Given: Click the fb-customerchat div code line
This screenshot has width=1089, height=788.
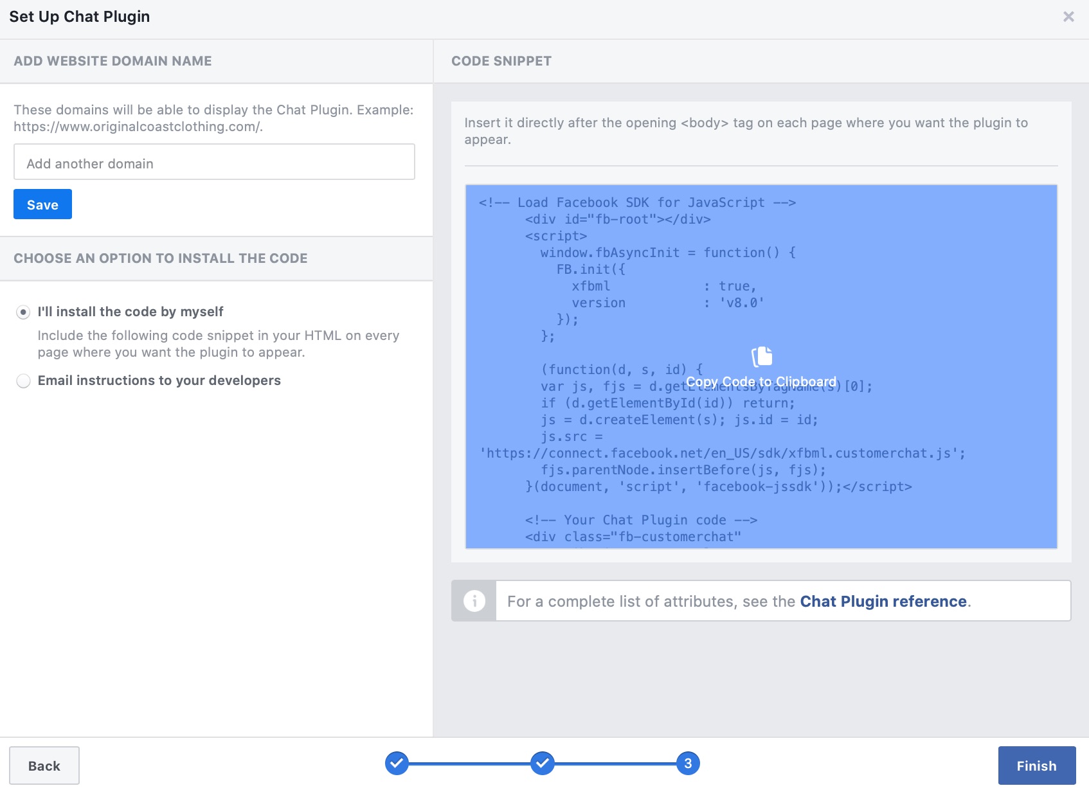Looking at the screenshot, I should [633, 537].
